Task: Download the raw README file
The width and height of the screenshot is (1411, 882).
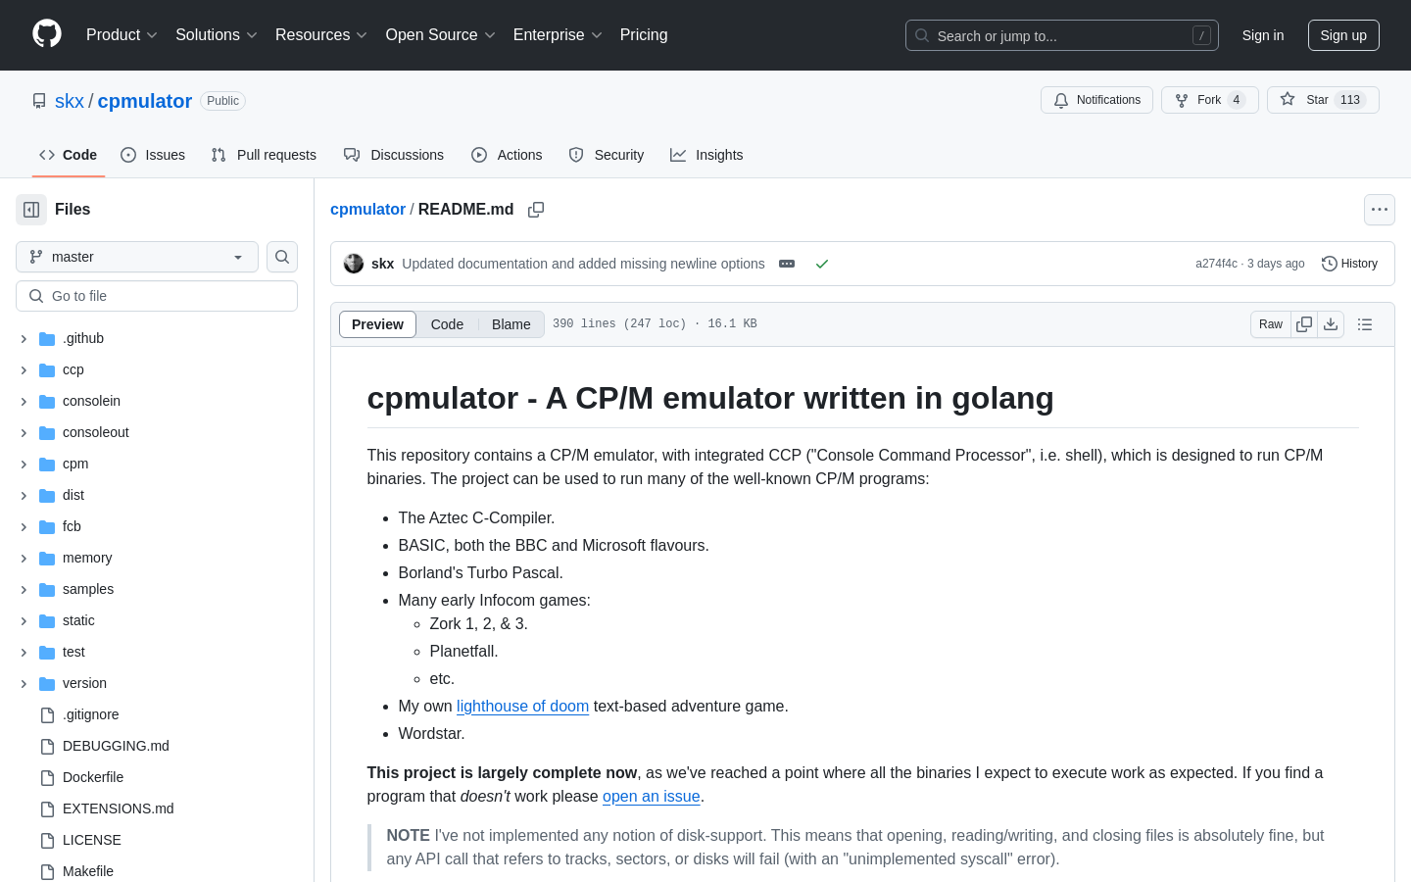Action: tap(1331, 324)
